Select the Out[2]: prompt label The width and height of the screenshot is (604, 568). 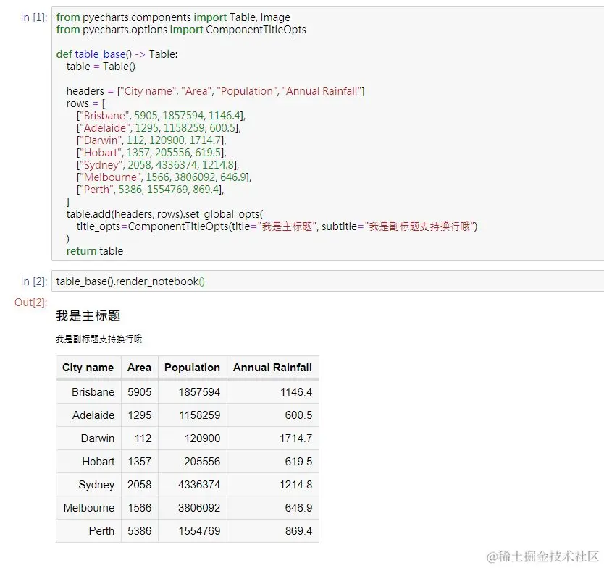(x=31, y=302)
